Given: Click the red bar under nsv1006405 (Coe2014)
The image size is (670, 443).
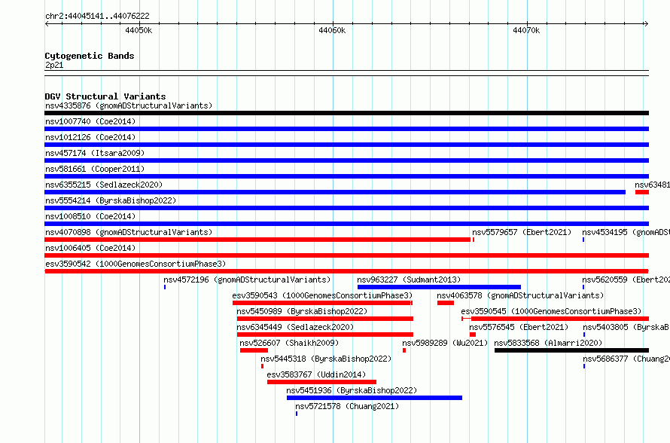Looking at the screenshot, I should pyautogui.click(x=346, y=255).
